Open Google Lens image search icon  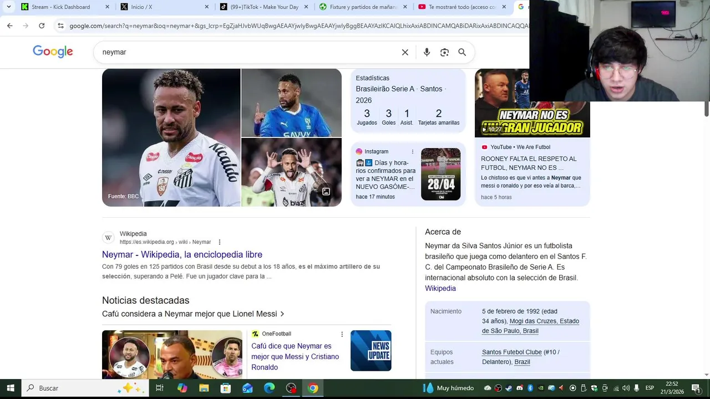444,52
